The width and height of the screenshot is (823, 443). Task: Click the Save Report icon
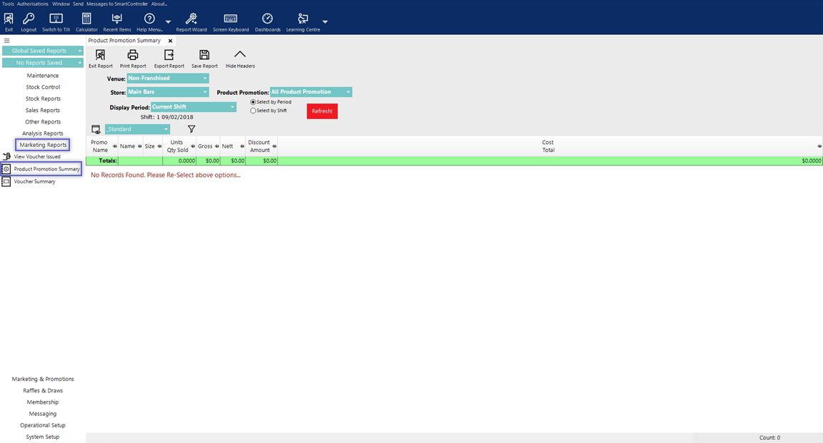point(204,56)
